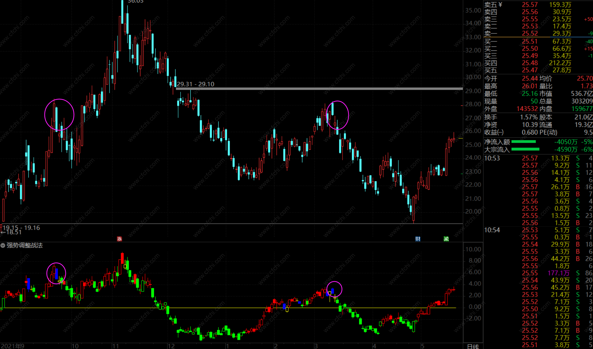This screenshot has height=349, width=593.
Task: Click the ←18.51 low price arrow label
Action: pos(11,232)
